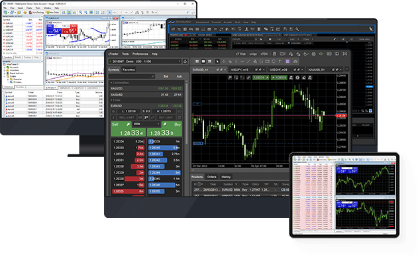
Task: Click the favorite star for EURUSD
Action: [113, 111]
